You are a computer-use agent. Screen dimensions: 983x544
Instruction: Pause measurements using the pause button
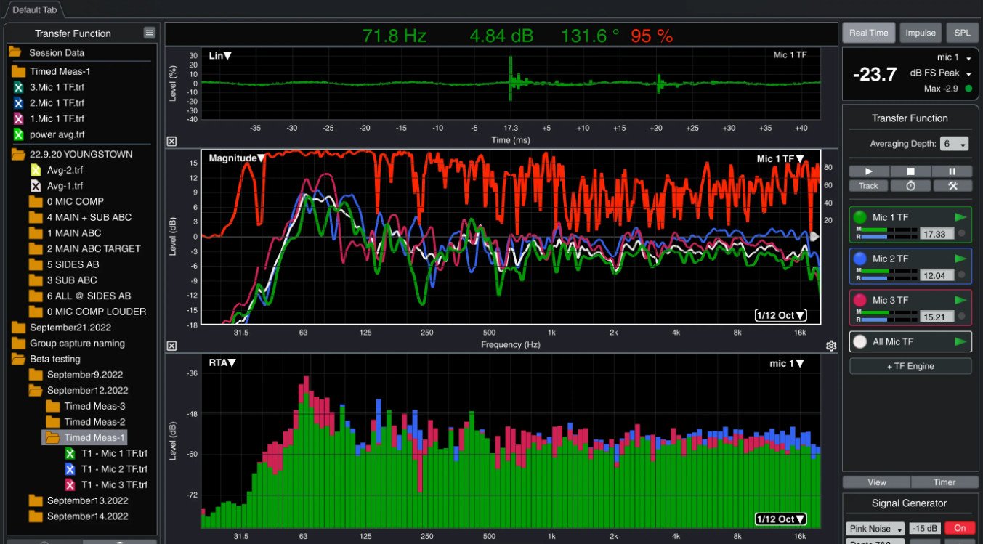952,171
